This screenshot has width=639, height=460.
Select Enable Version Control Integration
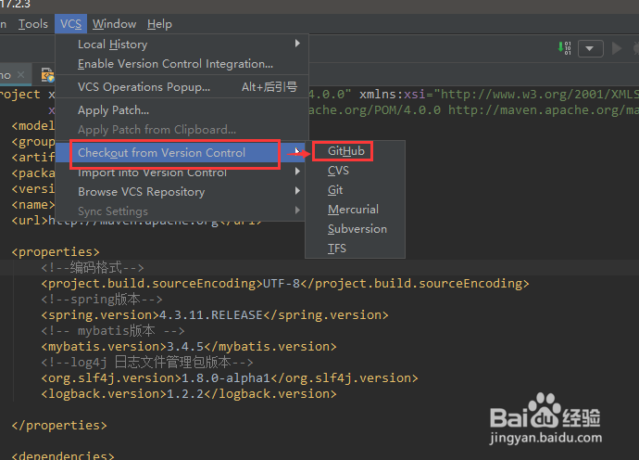pos(182,64)
